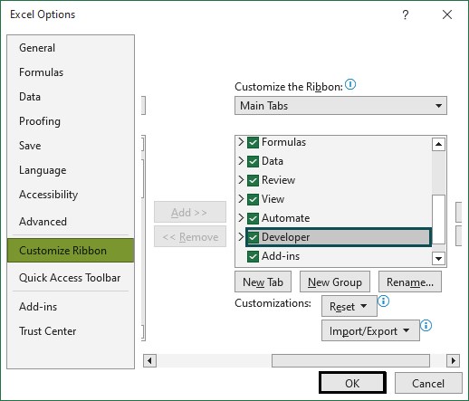Open Add-ins category in sidebar

pyautogui.click(x=71, y=307)
